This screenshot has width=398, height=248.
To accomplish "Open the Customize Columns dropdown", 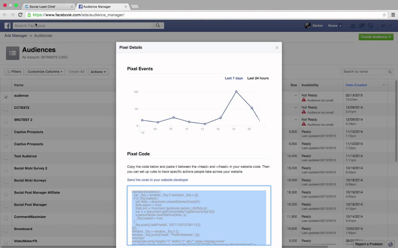I will coord(45,72).
